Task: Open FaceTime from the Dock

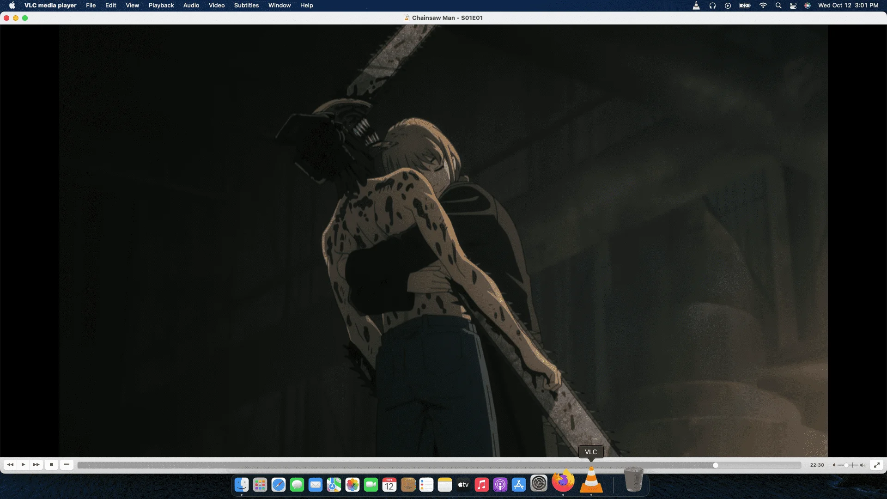Action: pyautogui.click(x=371, y=485)
